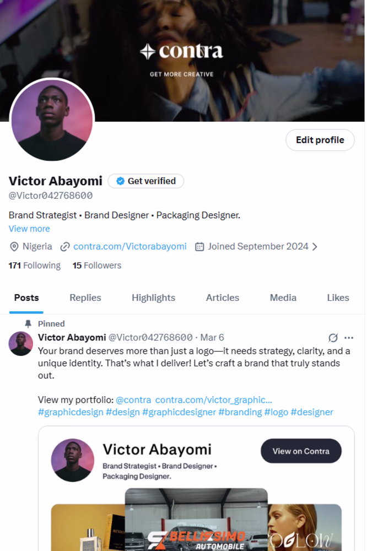Select the Highlights tab
The height and width of the screenshot is (551, 367).
(153, 298)
